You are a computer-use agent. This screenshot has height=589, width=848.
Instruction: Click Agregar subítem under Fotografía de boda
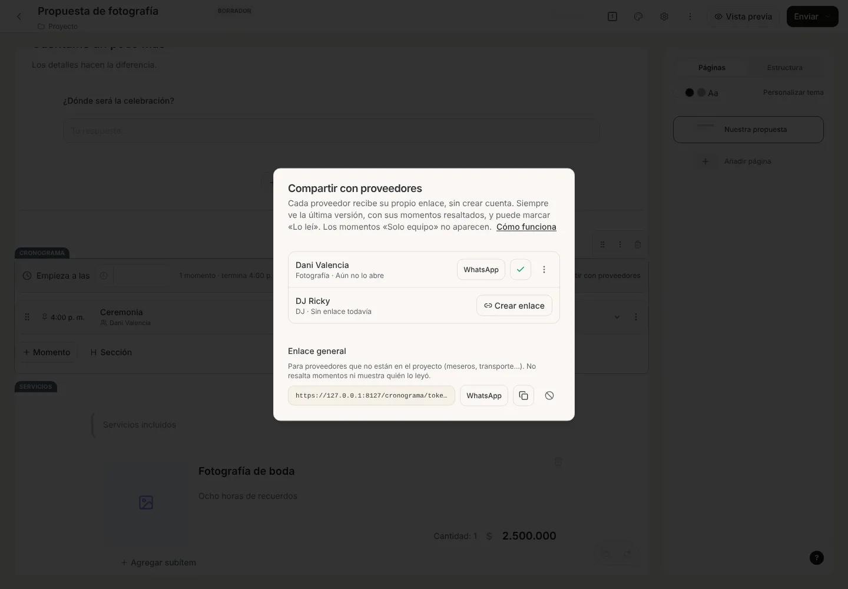pyautogui.click(x=158, y=562)
